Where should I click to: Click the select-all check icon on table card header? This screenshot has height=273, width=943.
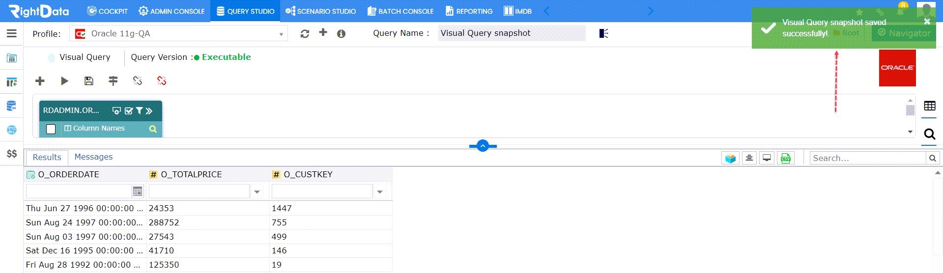click(x=129, y=110)
